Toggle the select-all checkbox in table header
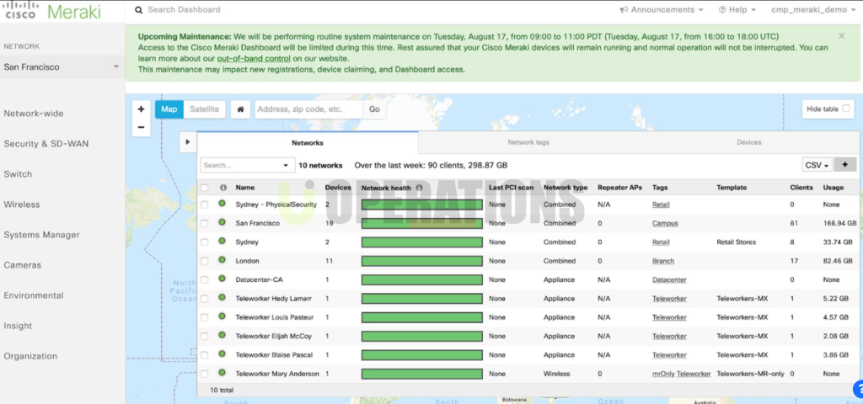The height and width of the screenshot is (404, 863). point(205,188)
